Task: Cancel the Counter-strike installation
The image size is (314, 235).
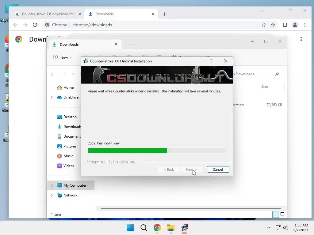Action: [218, 170]
